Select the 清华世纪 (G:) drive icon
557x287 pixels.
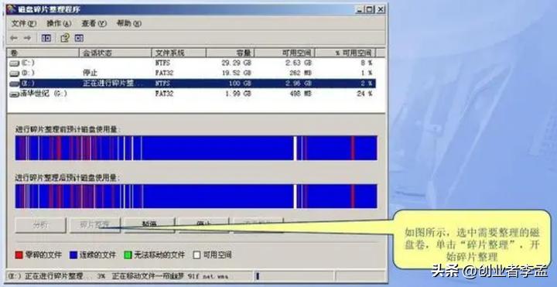click(x=14, y=94)
